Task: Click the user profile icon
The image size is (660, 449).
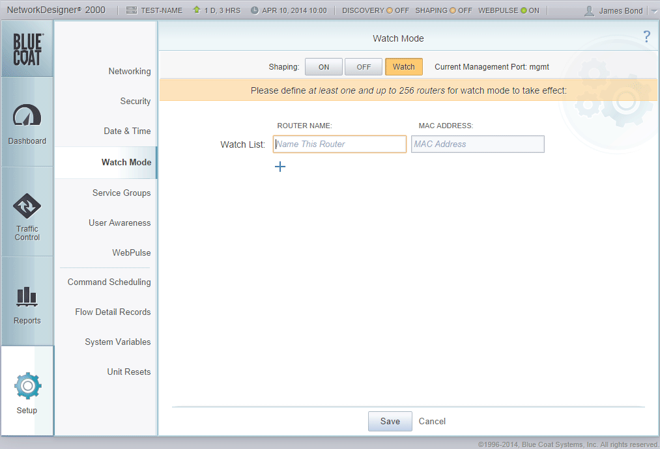Action: tap(589, 11)
